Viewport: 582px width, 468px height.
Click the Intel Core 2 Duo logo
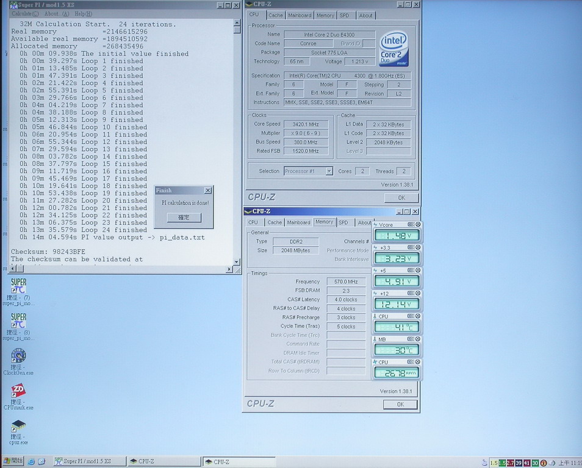coord(394,49)
